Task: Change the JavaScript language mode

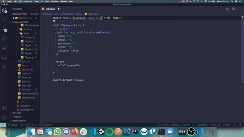Action: pyautogui.click(x=202, y=125)
